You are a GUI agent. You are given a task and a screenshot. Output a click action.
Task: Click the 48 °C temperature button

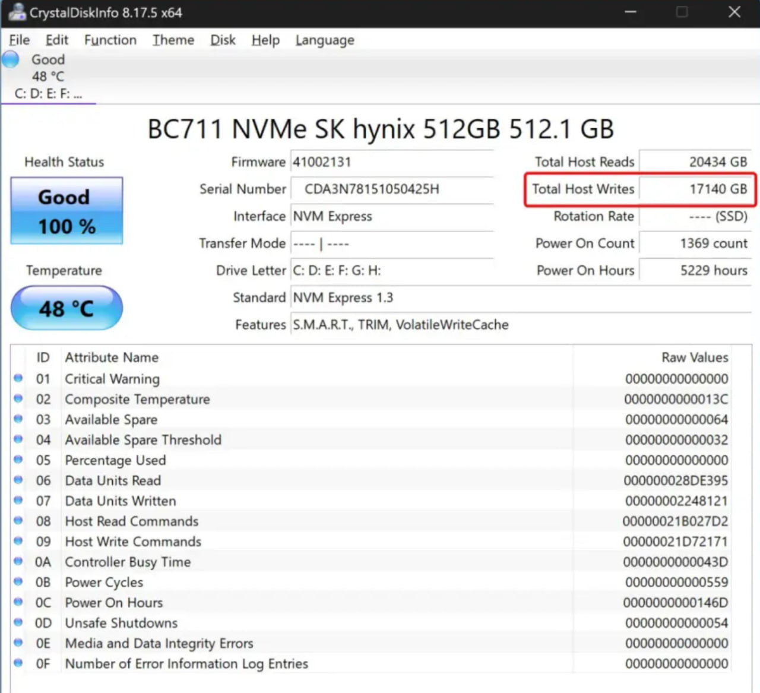66,308
